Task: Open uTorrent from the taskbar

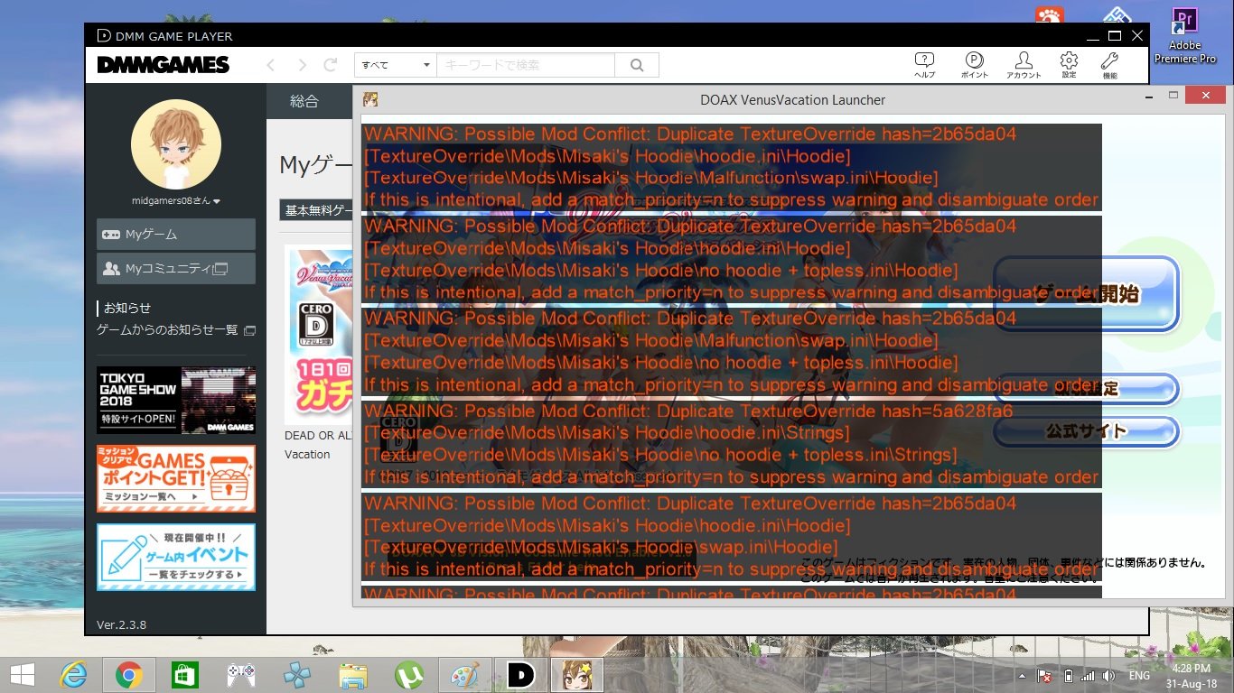Action: coord(409,675)
